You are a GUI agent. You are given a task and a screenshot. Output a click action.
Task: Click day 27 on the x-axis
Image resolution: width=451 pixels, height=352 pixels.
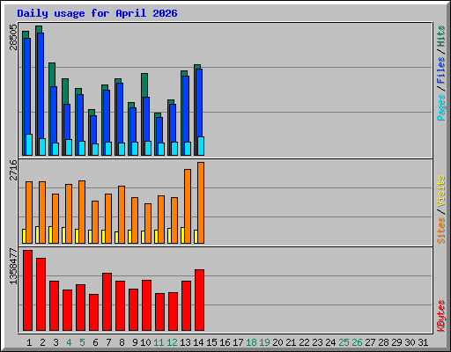coord(370,342)
